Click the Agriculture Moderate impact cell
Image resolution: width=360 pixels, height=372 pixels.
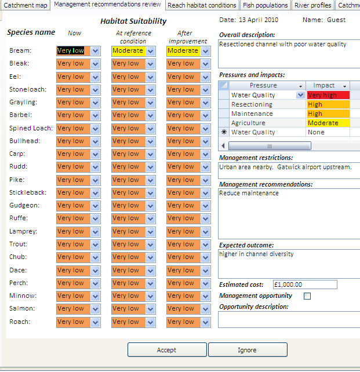pyautogui.click(x=328, y=123)
